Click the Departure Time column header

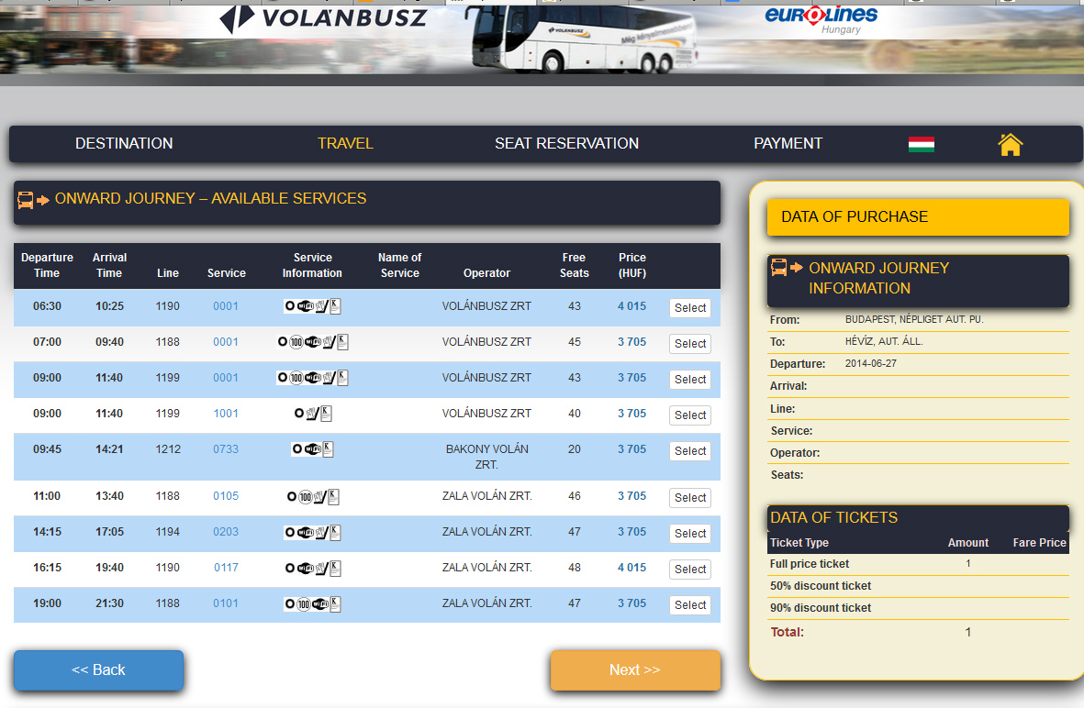tap(47, 265)
